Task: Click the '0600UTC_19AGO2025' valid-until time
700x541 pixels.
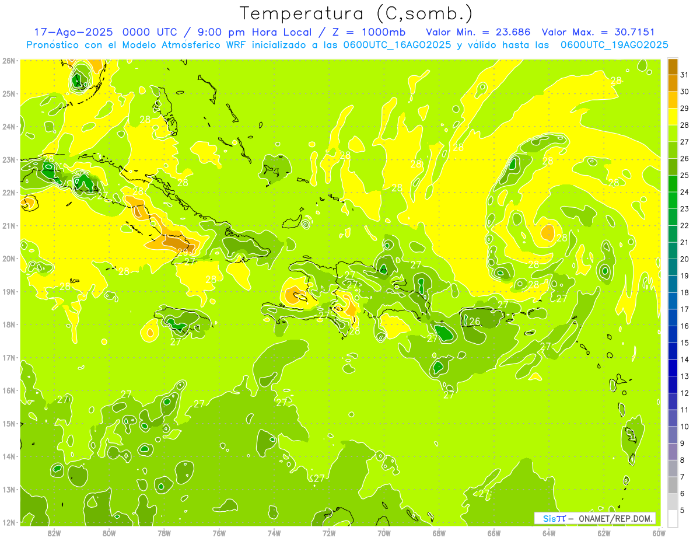Action: [614, 45]
